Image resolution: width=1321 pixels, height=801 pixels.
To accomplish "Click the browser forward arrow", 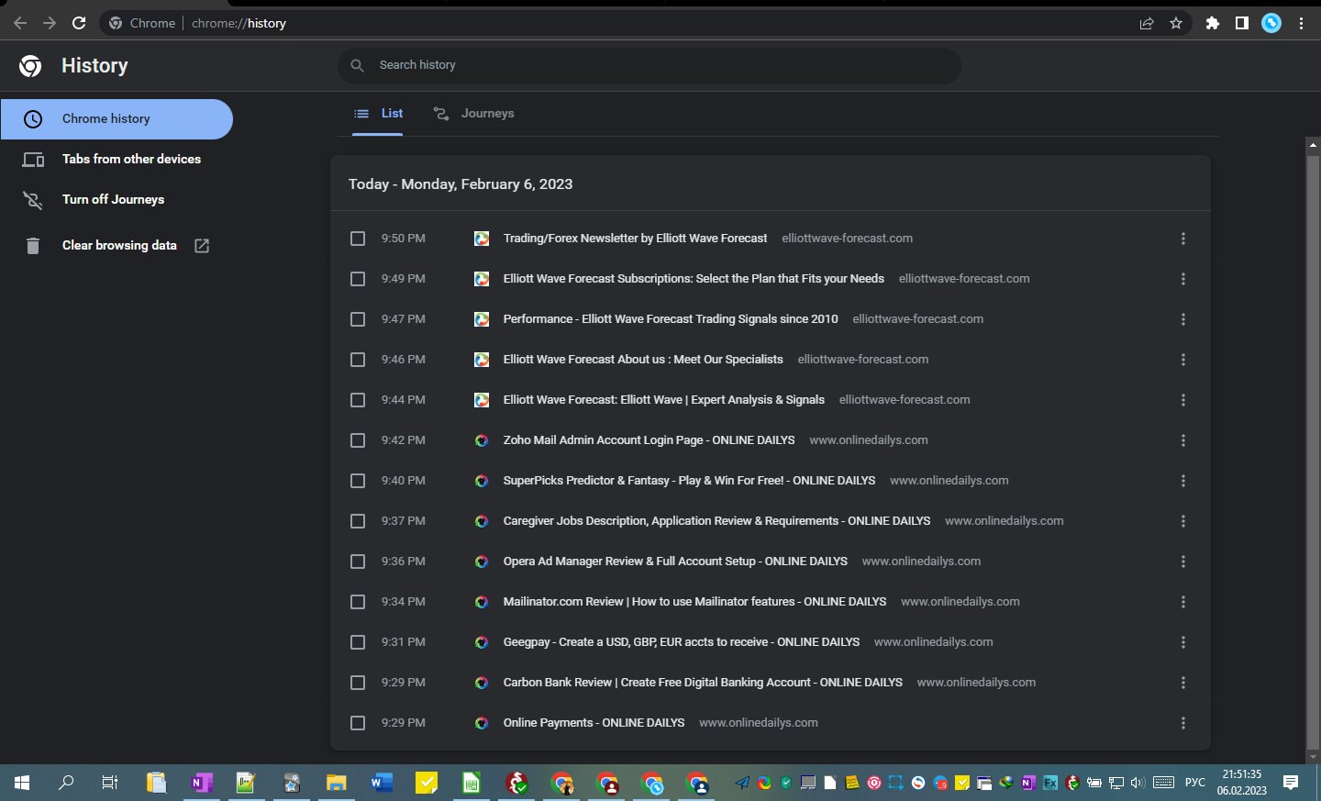I will tap(50, 23).
